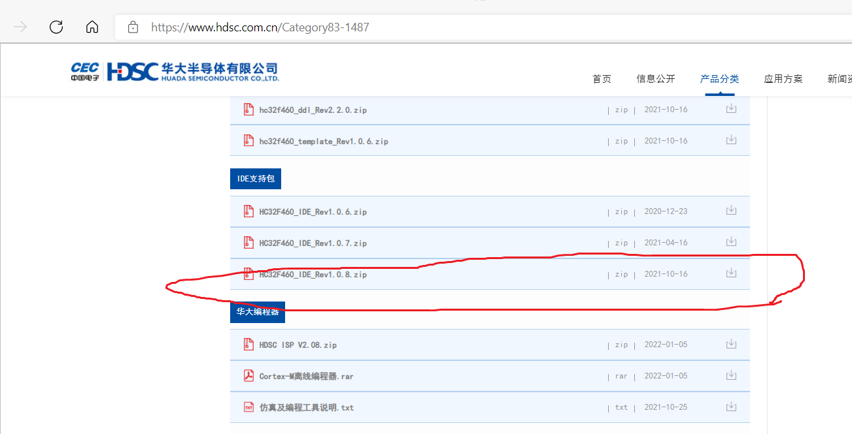The image size is (852, 434).
Task: Click zip file icon of HC32F460_IDE_Rev1.0.7
Action: tap(248, 242)
